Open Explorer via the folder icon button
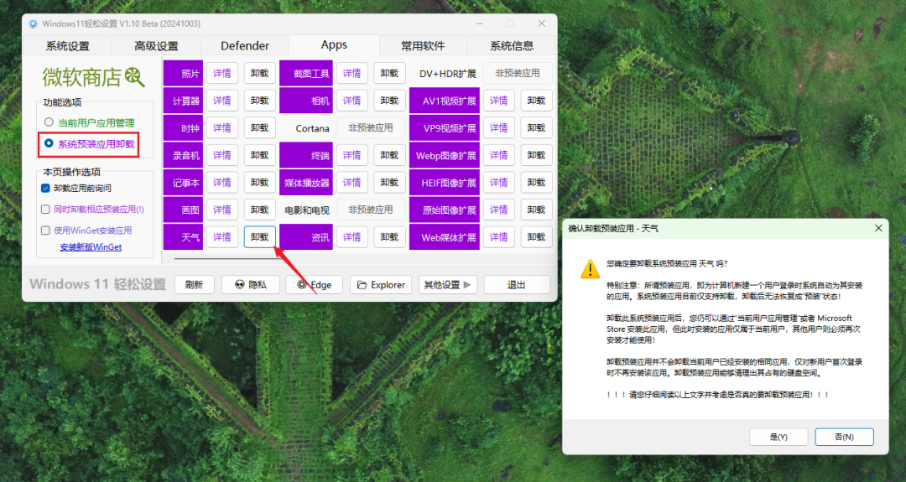Screen dimensions: 906x482 click(x=380, y=285)
